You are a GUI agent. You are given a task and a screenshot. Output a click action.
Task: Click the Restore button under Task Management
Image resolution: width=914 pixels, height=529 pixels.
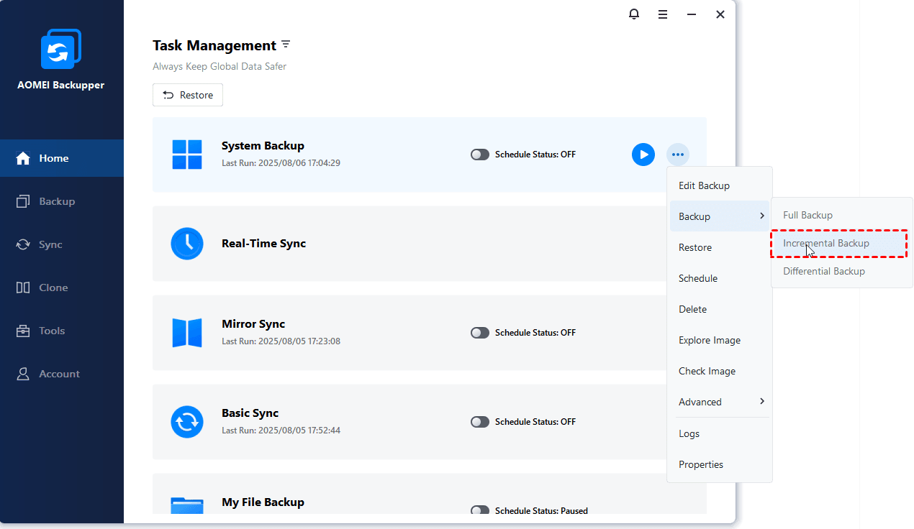tap(188, 95)
